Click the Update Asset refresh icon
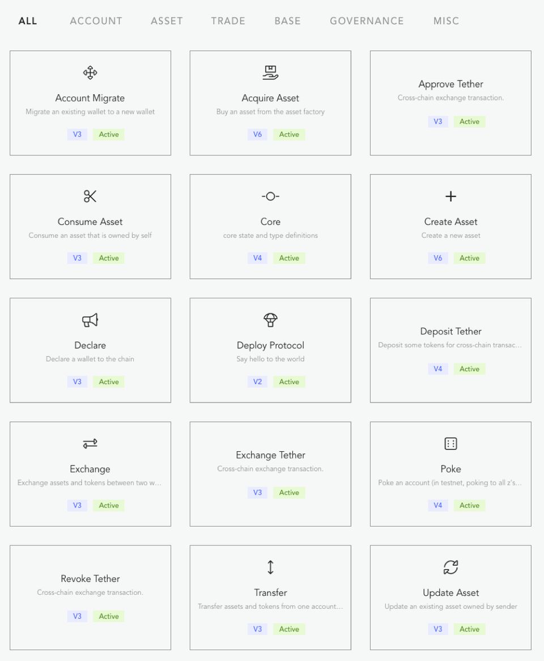This screenshot has width=544, height=661. [x=450, y=567]
